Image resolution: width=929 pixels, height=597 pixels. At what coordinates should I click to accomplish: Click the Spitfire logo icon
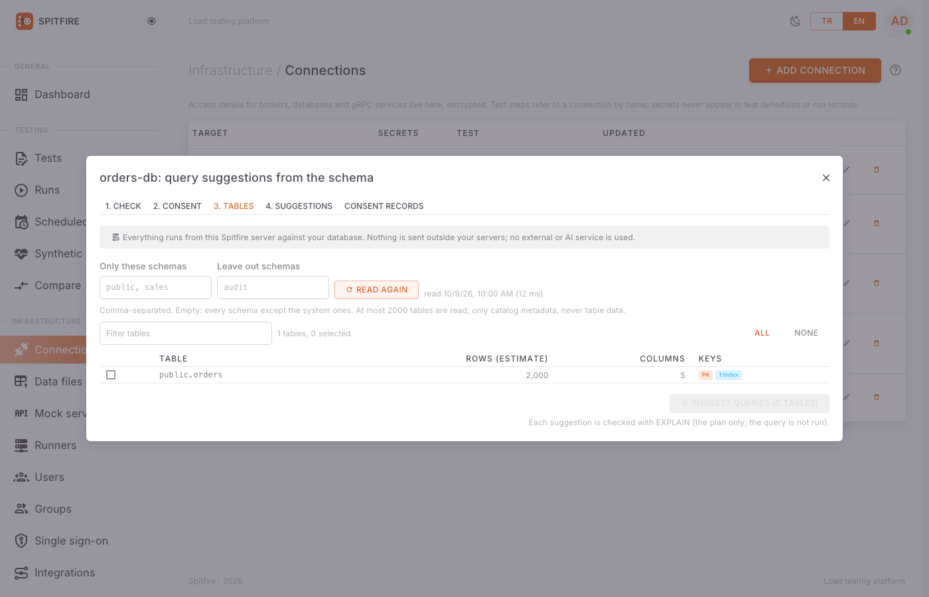pos(25,21)
